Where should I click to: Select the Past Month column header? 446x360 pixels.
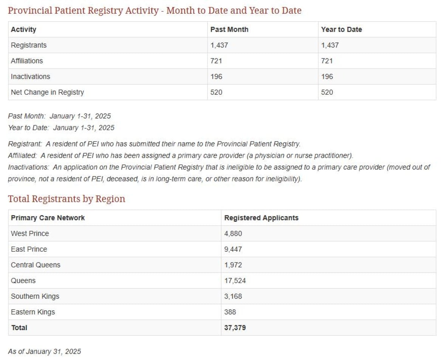tap(229, 30)
